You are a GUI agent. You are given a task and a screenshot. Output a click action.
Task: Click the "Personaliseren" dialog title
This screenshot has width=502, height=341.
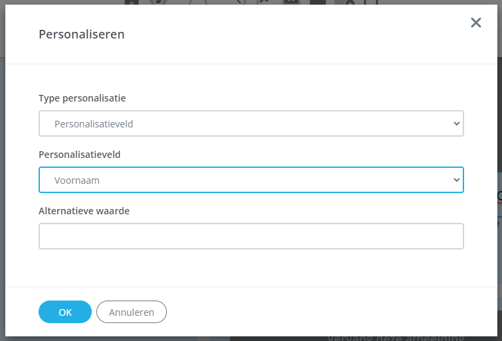tap(82, 34)
